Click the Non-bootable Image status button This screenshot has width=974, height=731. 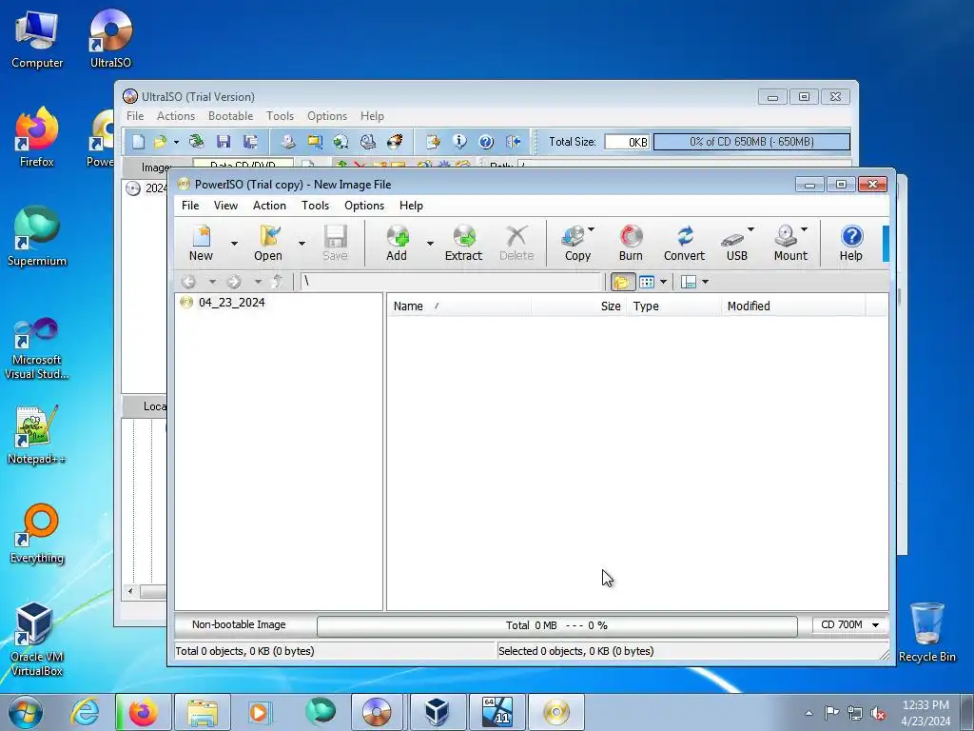tap(239, 624)
